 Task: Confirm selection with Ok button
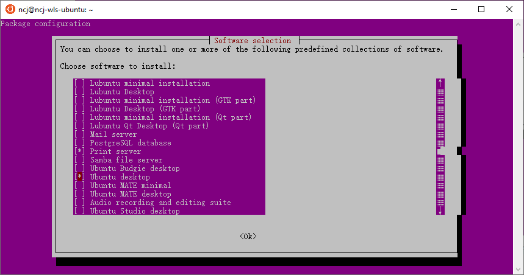point(248,236)
